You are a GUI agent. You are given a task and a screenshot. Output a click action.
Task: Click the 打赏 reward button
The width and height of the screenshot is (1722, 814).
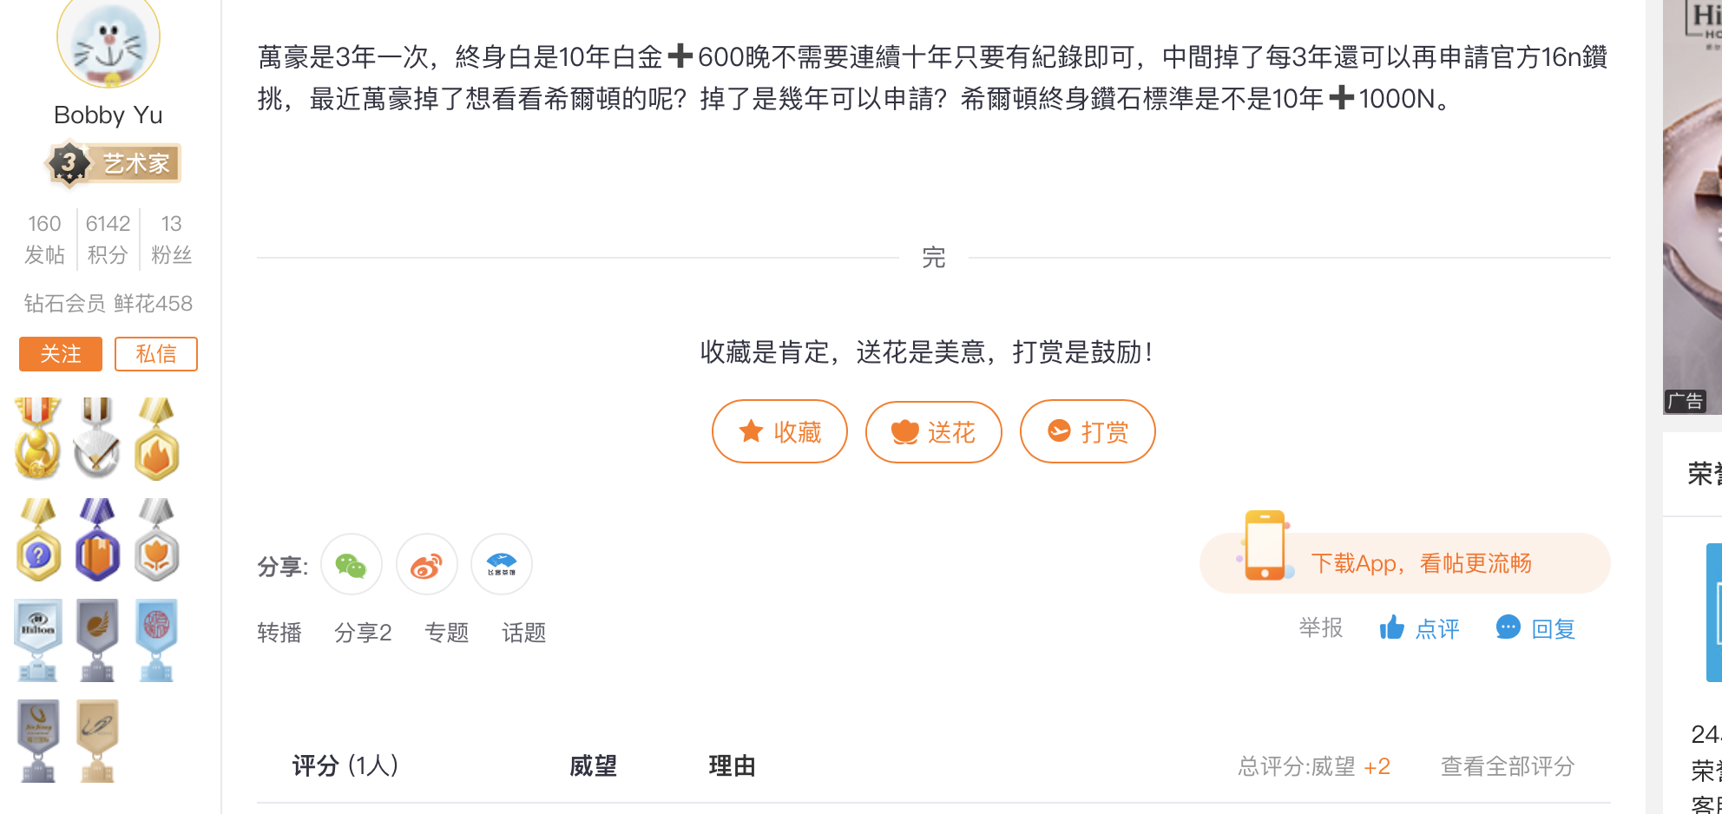tap(1088, 431)
